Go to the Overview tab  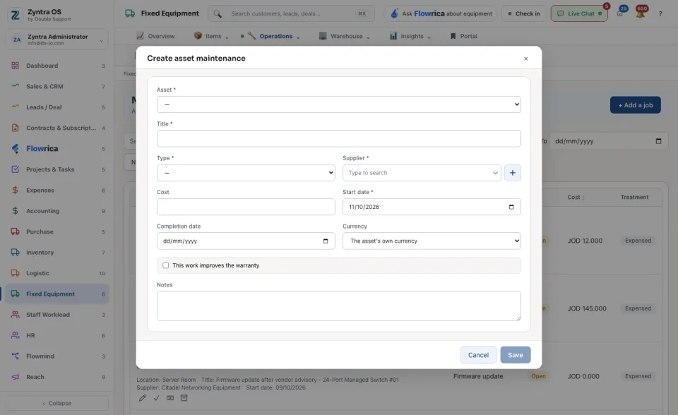[155, 36]
